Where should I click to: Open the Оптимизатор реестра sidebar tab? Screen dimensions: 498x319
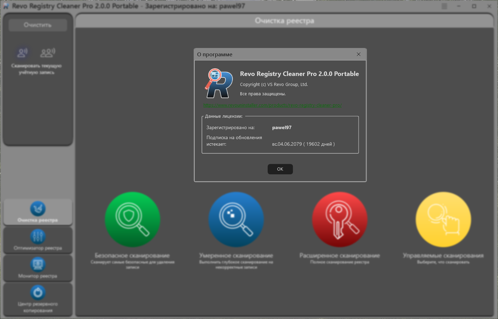click(38, 240)
